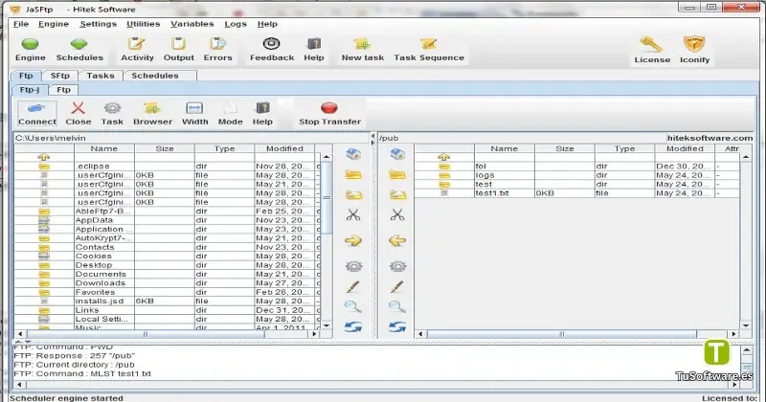Click the Close connection X icon
This screenshot has width=766, height=402.
[x=79, y=108]
